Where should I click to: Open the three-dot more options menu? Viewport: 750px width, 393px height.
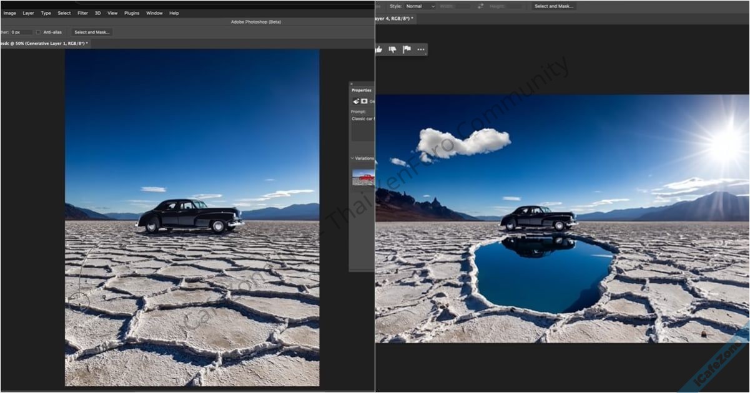click(x=421, y=49)
